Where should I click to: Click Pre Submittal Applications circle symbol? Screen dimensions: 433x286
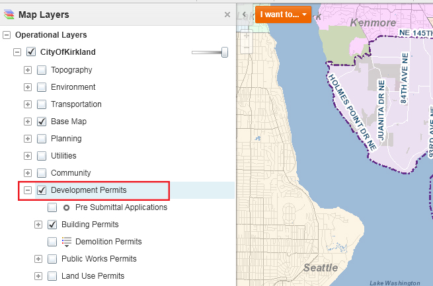coord(66,207)
